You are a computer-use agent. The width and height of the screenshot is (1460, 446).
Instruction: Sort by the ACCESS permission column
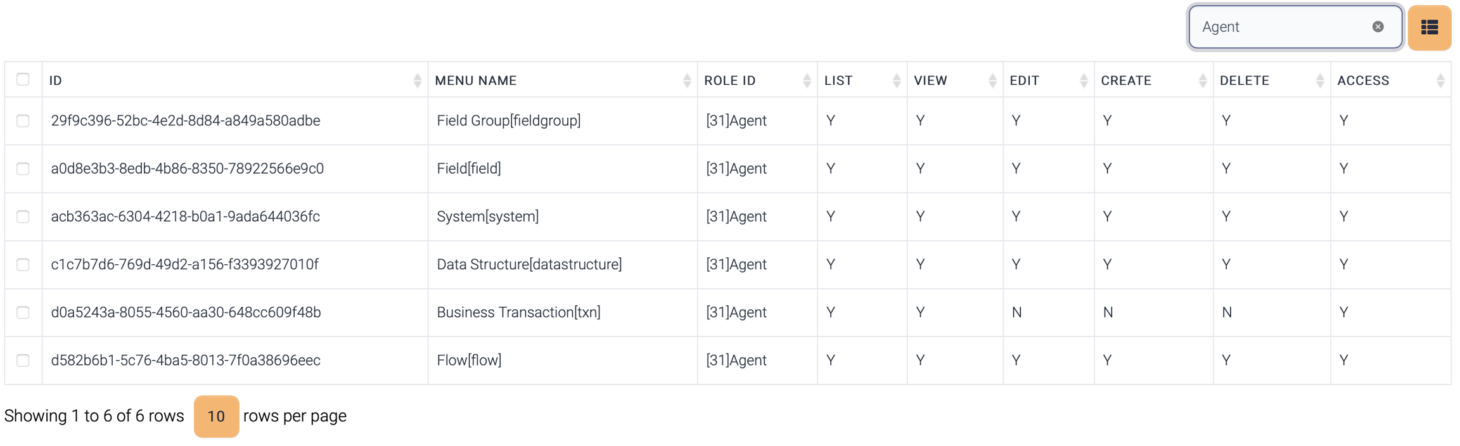coord(1440,80)
